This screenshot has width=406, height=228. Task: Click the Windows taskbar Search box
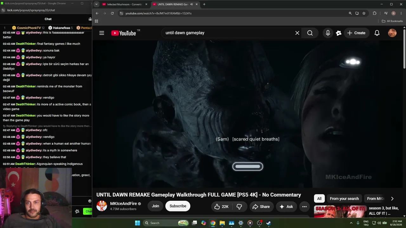166,223
